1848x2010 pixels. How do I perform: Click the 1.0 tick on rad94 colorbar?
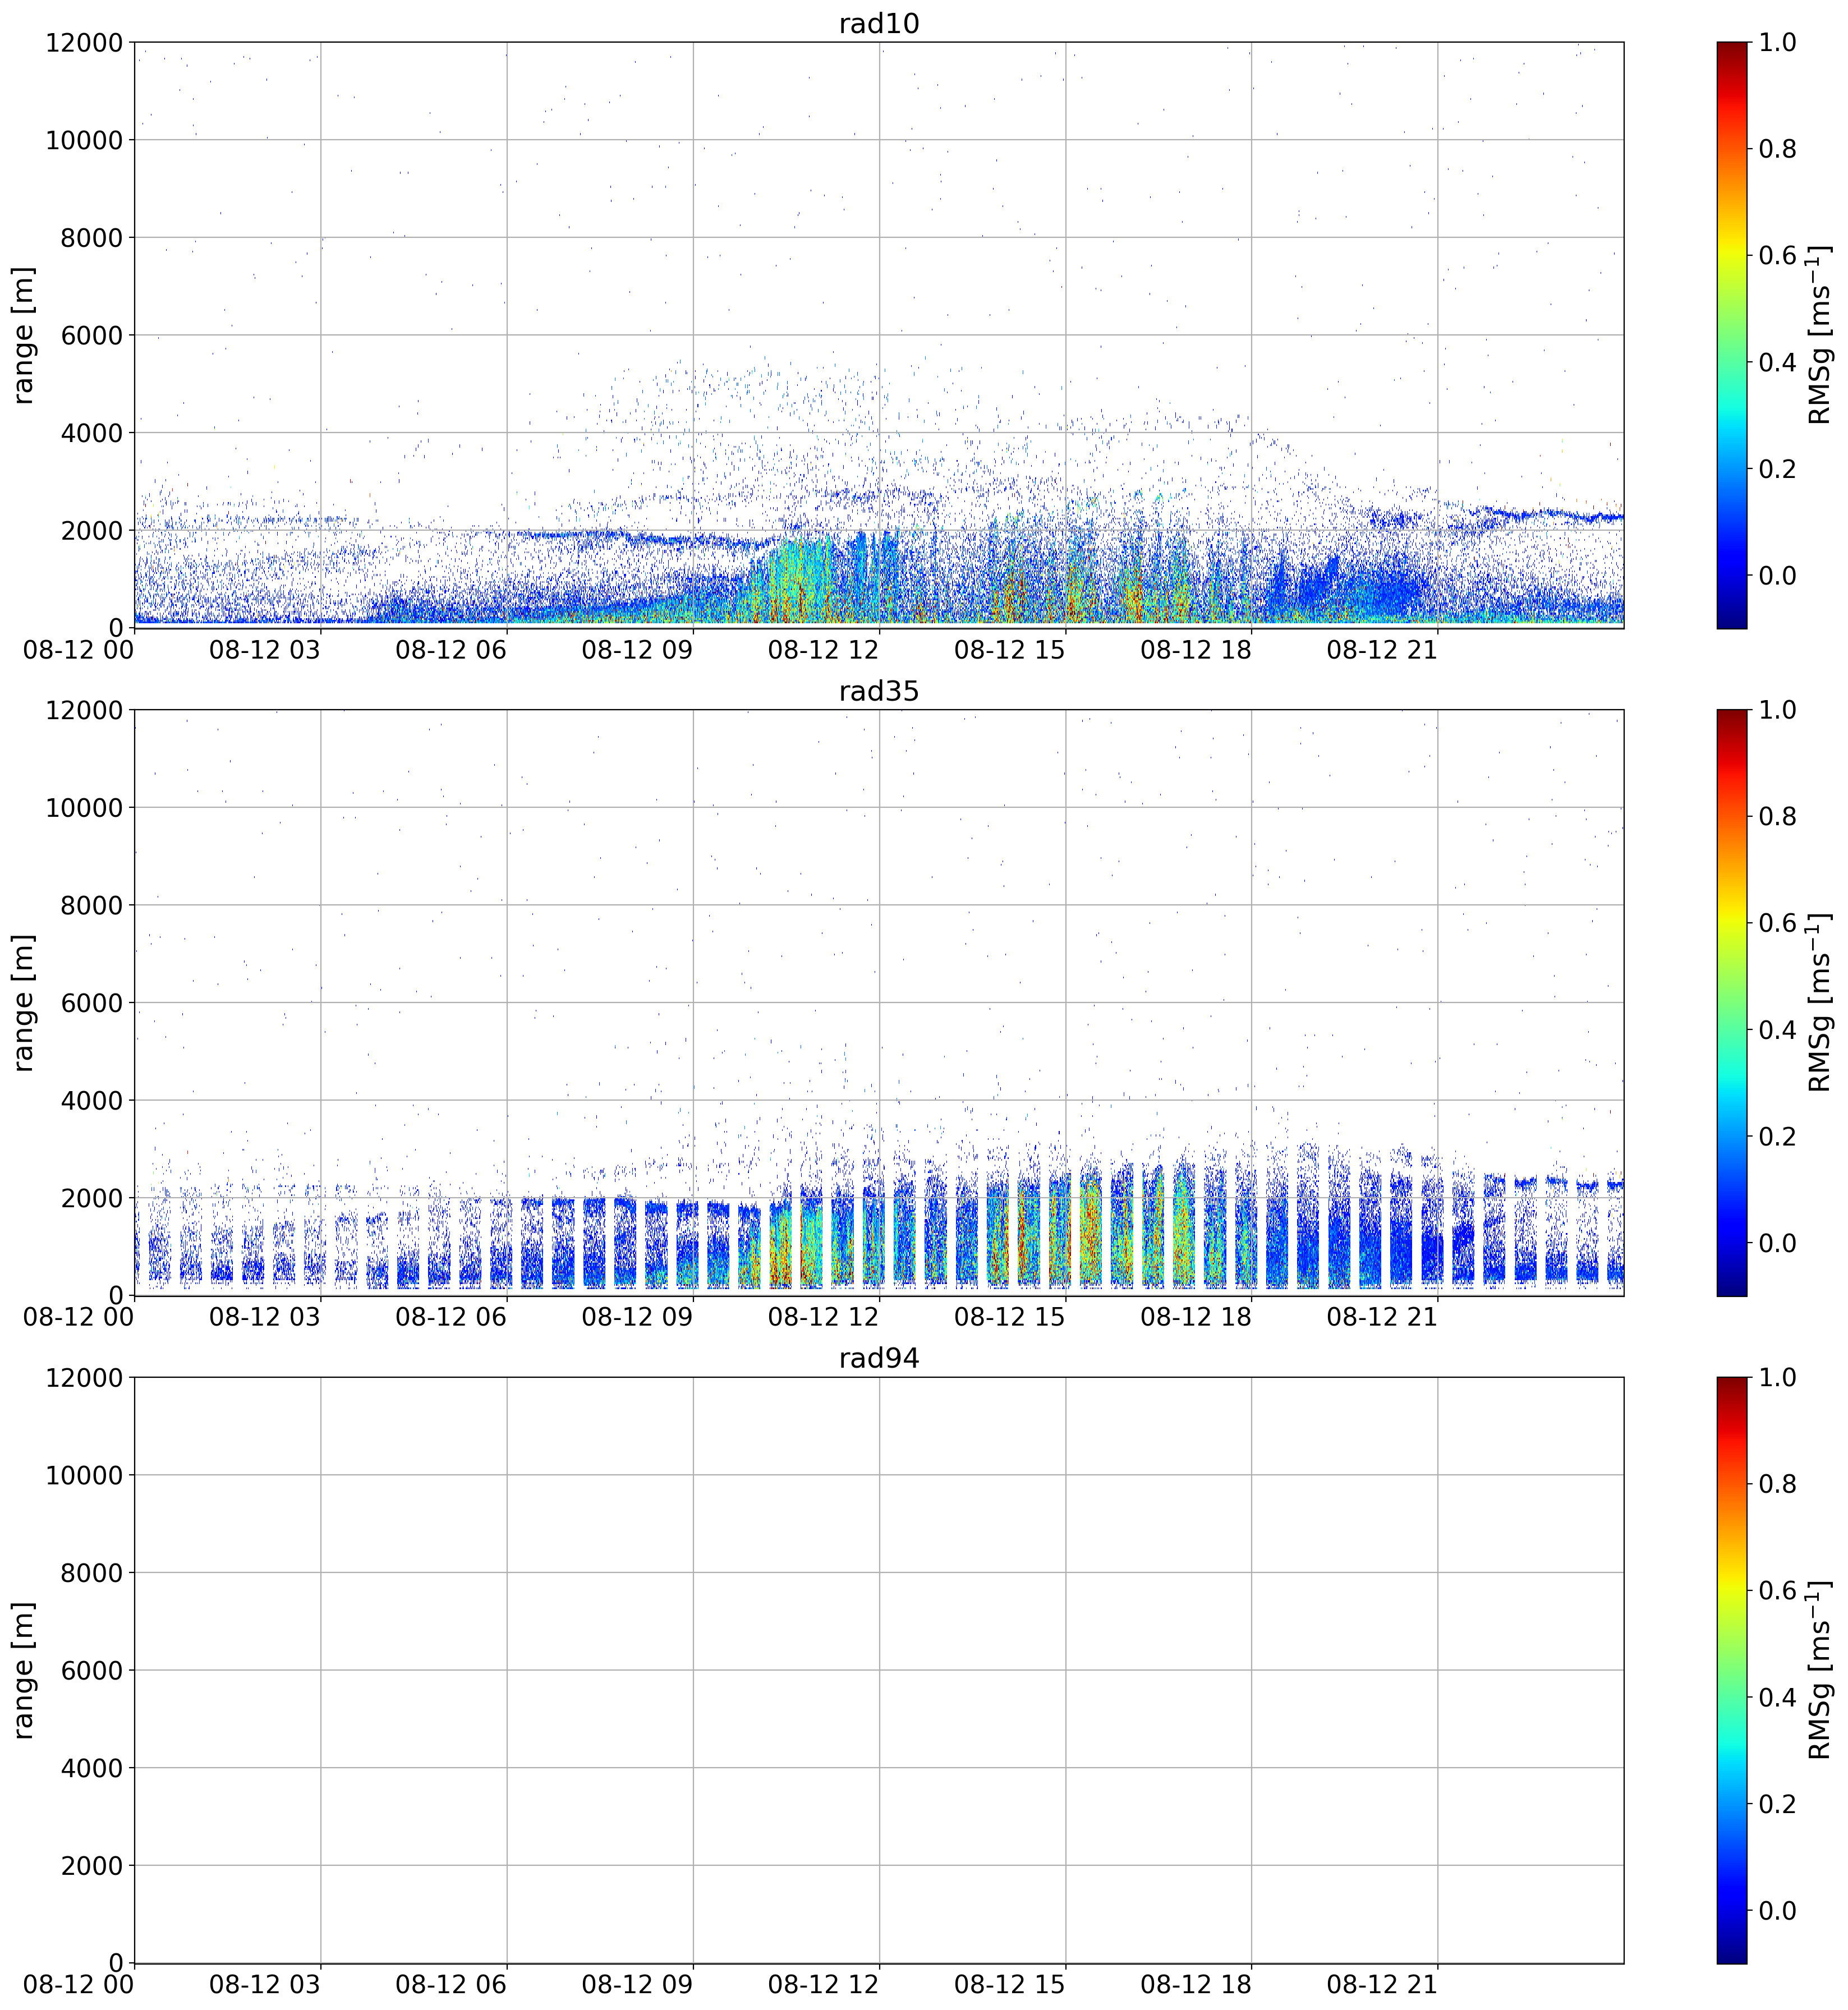pyautogui.click(x=1778, y=1378)
